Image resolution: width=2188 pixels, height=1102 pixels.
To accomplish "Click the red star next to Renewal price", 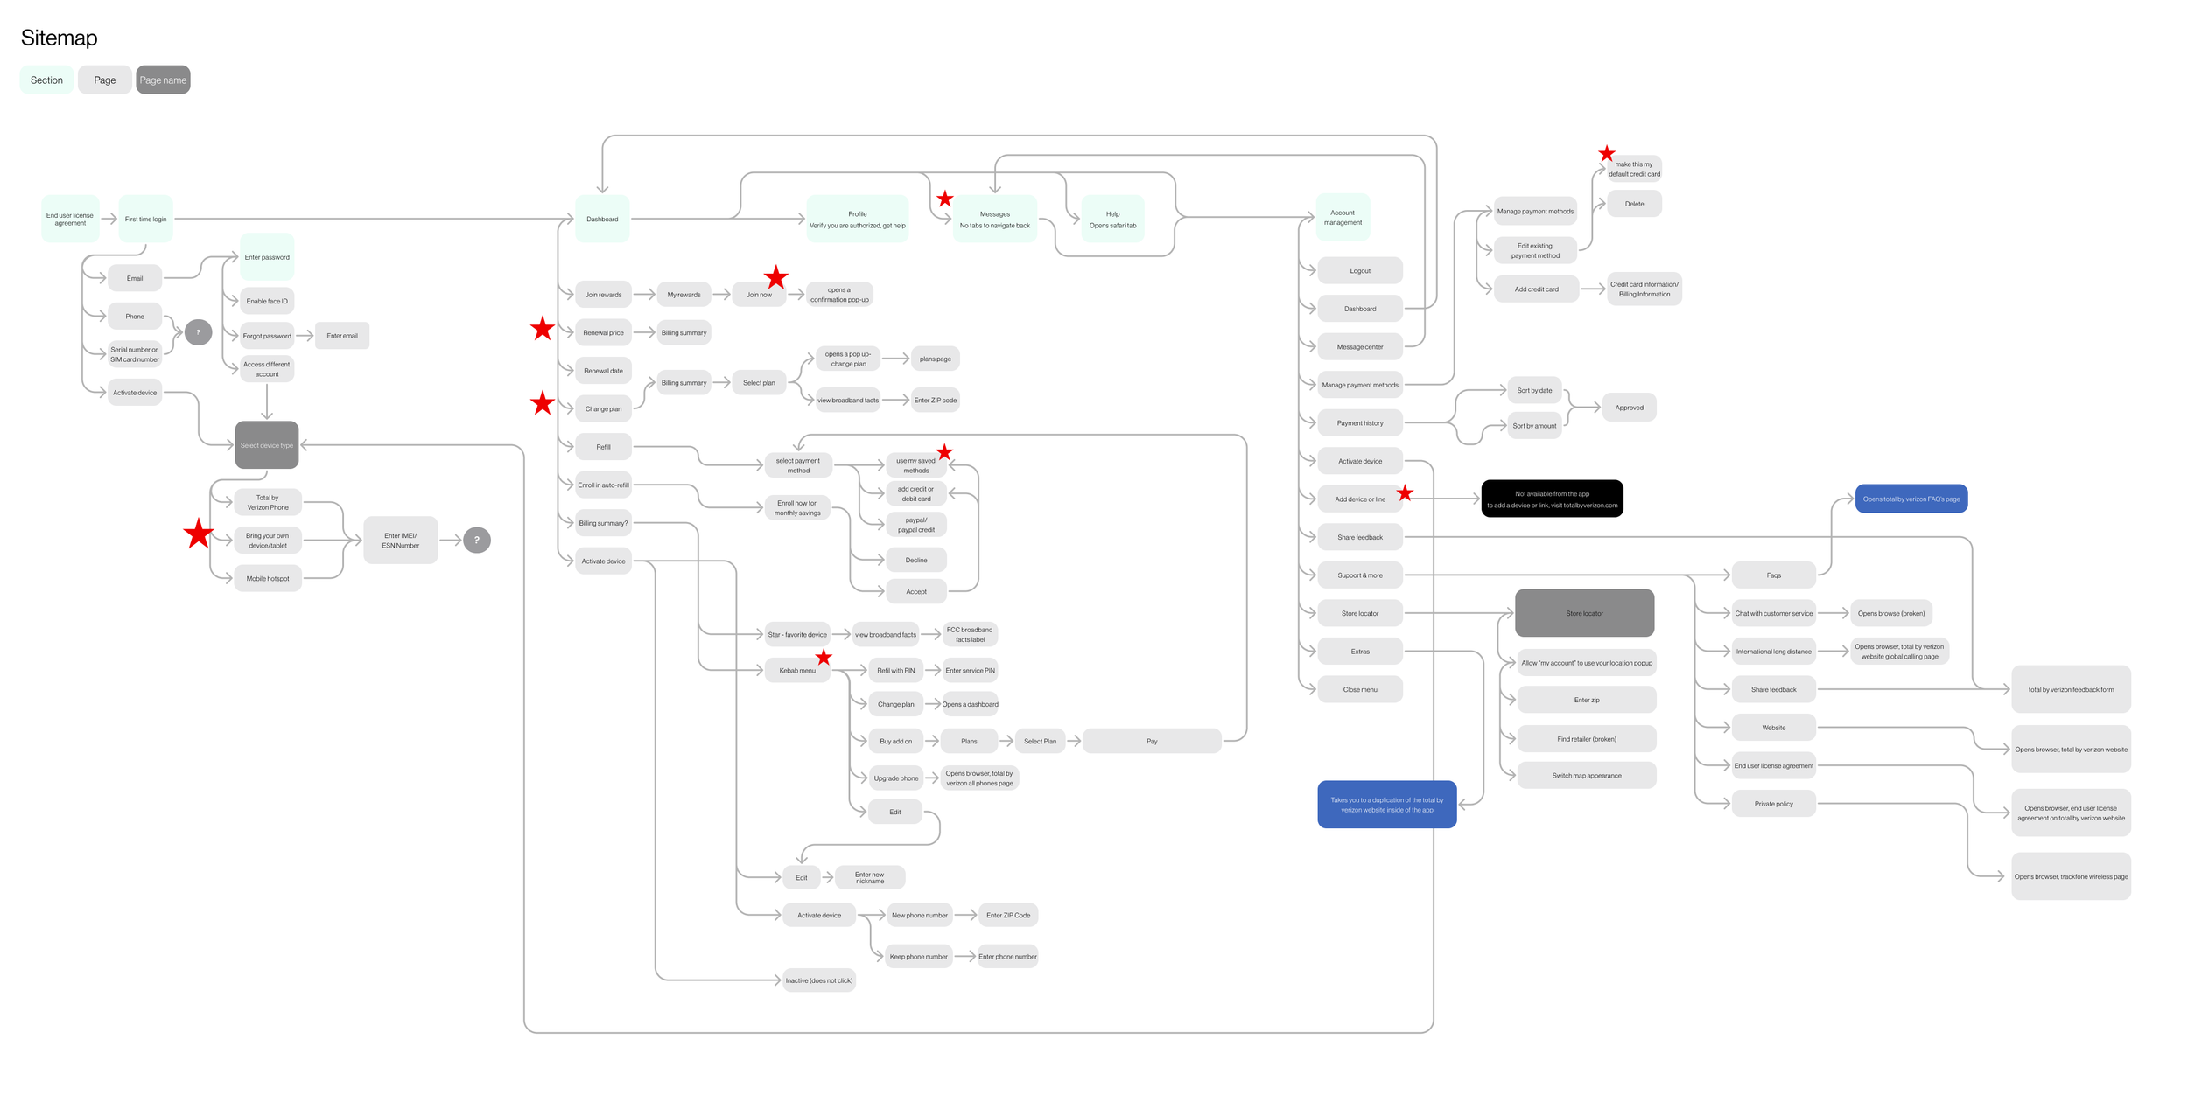I will (543, 329).
